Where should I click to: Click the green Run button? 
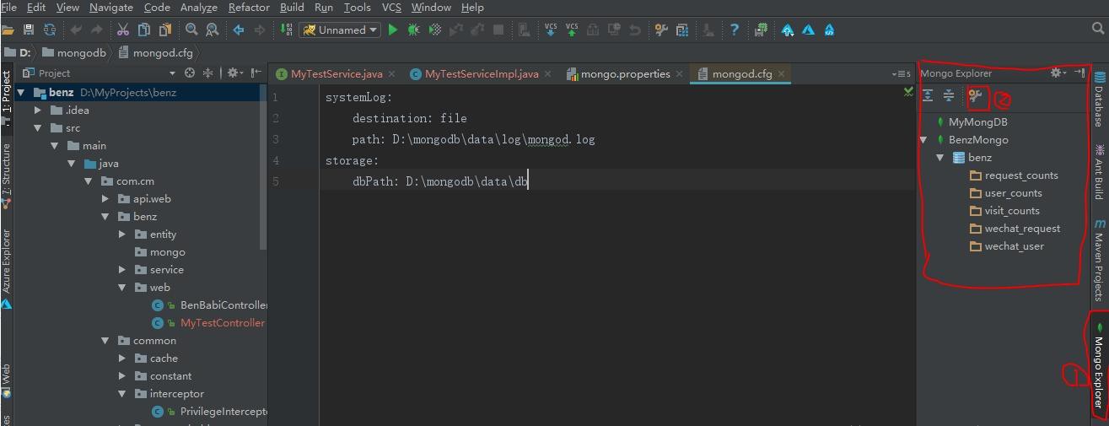point(392,30)
